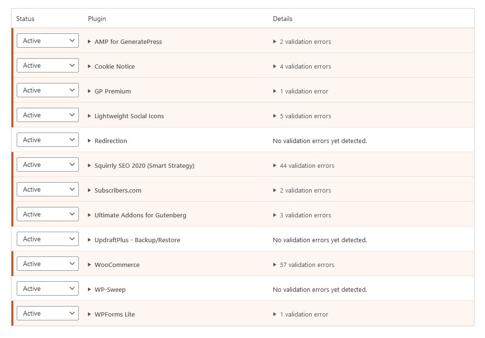Image resolution: width=485 pixels, height=338 pixels.
Task: Open the status dropdown for WP-Sweep
Action: click(x=48, y=288)
